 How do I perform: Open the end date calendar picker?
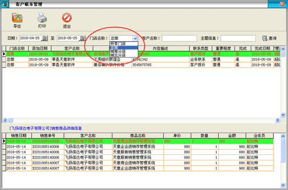pos(82,38)
